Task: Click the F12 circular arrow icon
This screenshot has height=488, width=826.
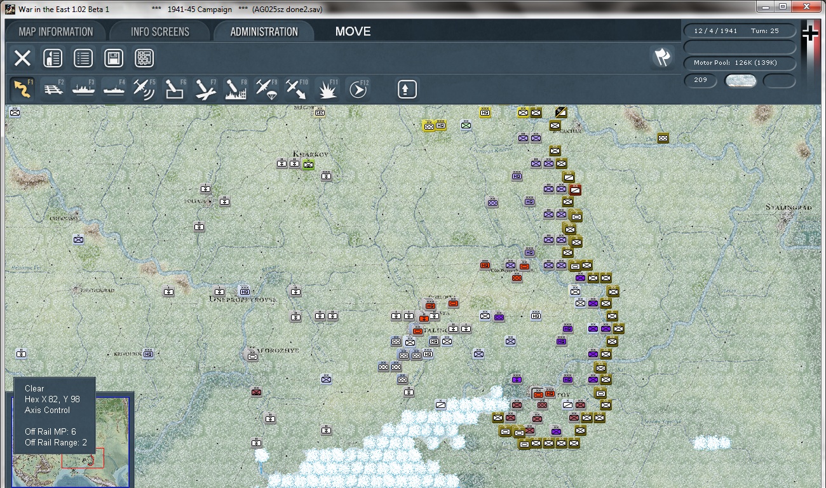Action: pyautogui.click(x=358, y=90)
